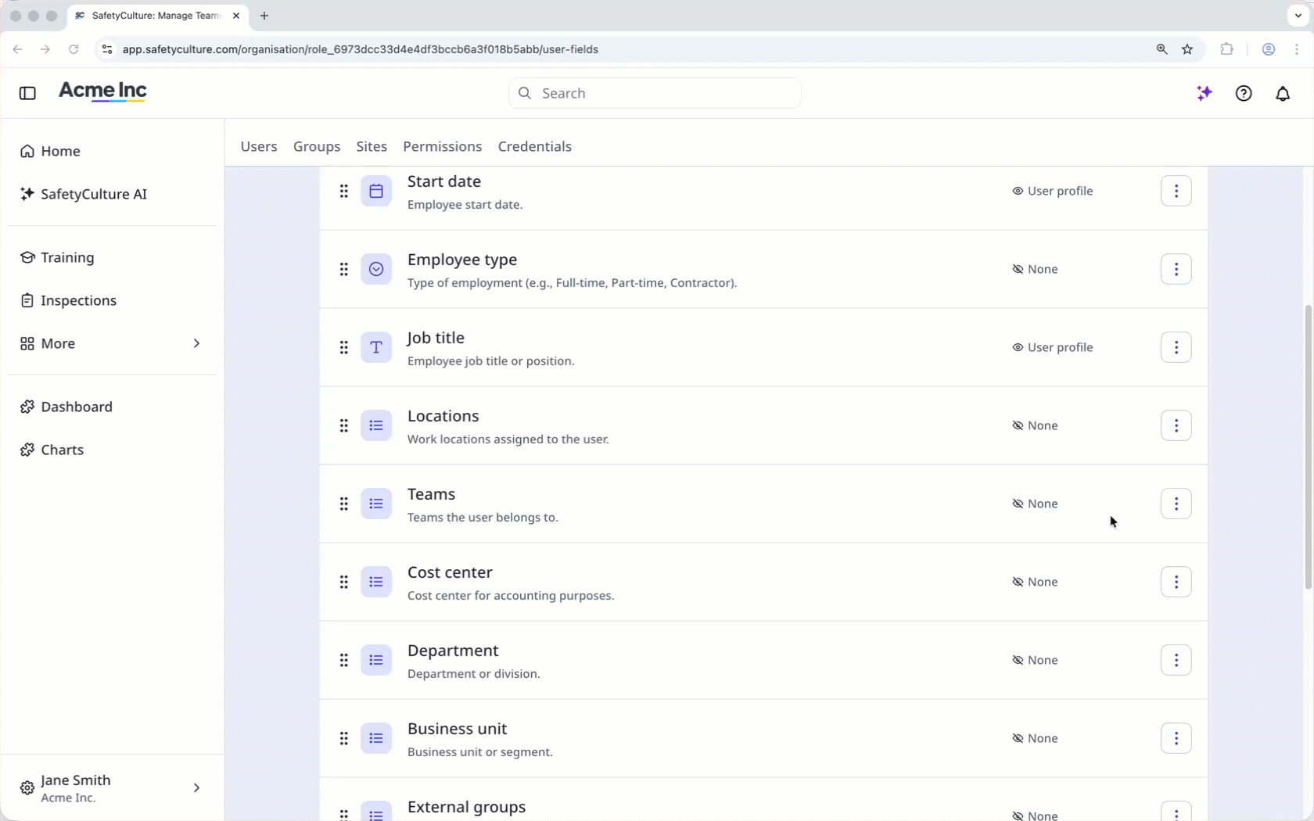Open the Employee type three-dot menu

(1176, 269)
